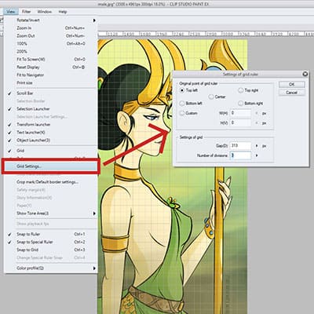Close the Settings of grid/ruler dialog

[305, 74]
